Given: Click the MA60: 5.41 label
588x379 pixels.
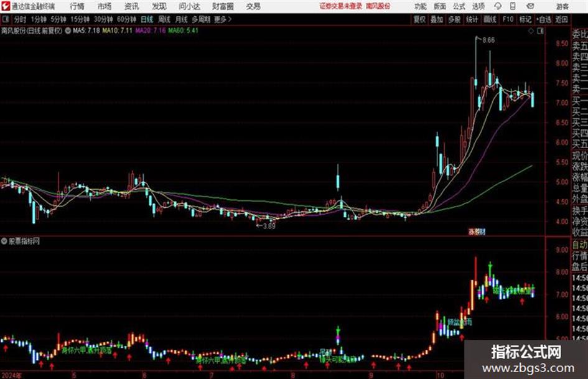Looking at the screenshot, I should pos(183,30).
